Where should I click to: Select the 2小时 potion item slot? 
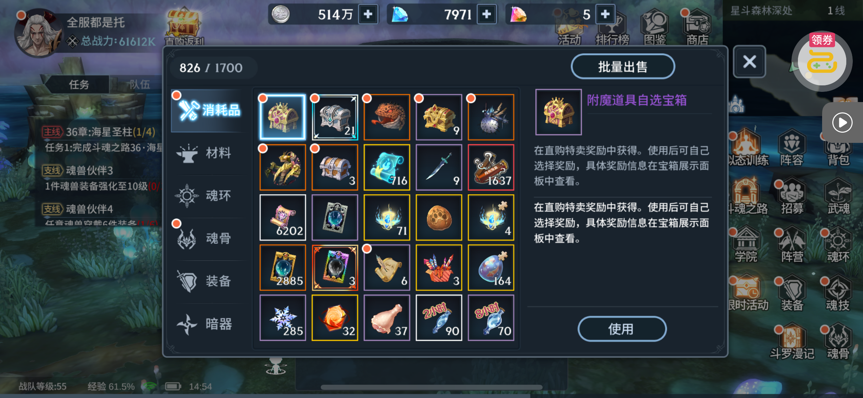click(x=439, y=318)
